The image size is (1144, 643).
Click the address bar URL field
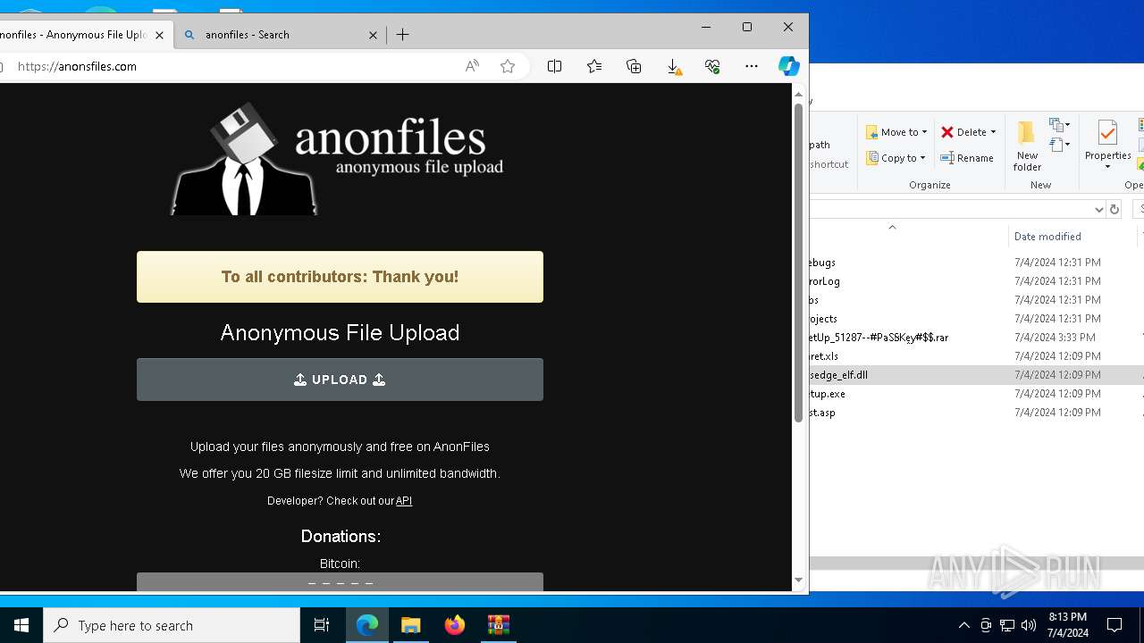[232, 66]
